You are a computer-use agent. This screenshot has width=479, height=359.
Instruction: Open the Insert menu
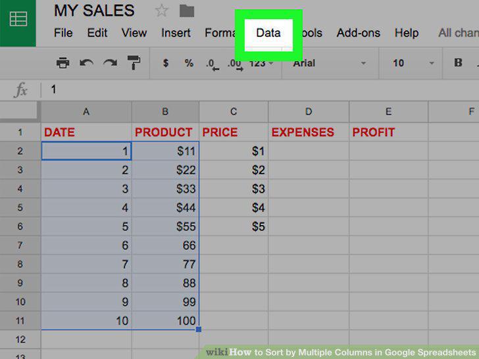click(x=176, y=33)
